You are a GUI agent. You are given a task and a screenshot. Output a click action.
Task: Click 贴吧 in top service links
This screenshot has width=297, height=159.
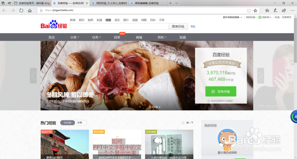click(90, 20)
